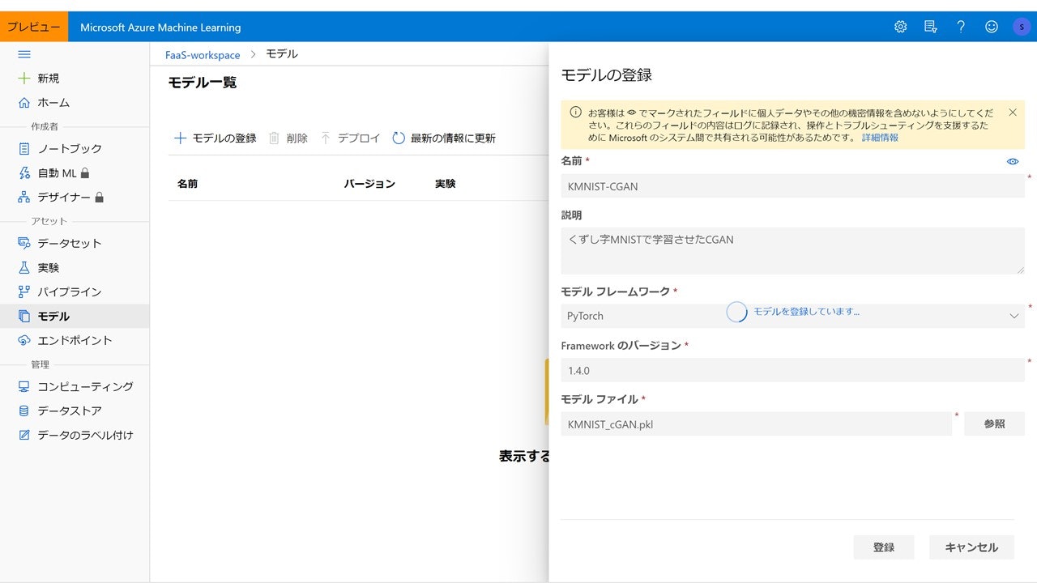
Task: Toggle the hamburger navigation menu
Action: pos(24,54)
